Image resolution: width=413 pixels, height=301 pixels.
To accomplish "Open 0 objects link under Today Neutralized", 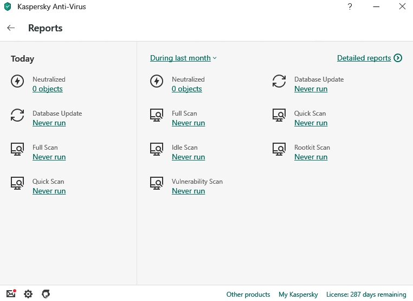I will click(x=48, y=89).
